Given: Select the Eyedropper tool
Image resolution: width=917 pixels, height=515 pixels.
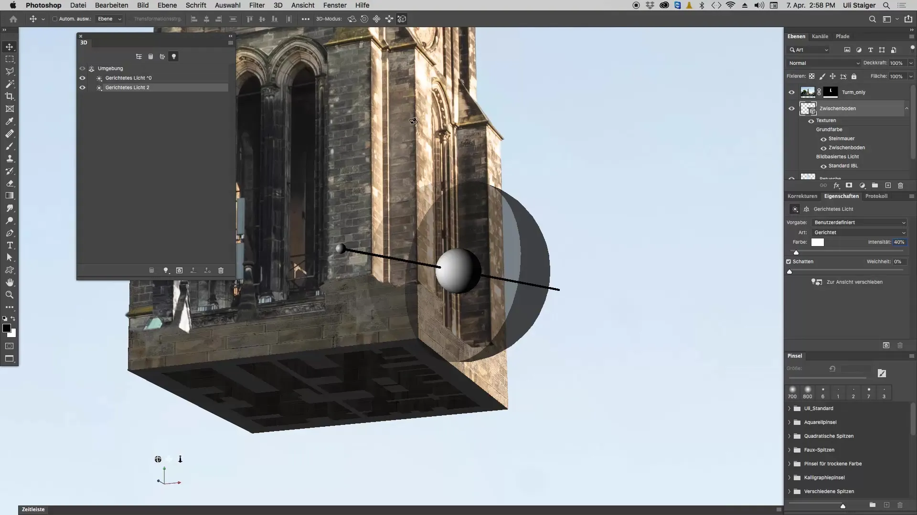Looking at the screenshot, I should (x=10, y=121).
